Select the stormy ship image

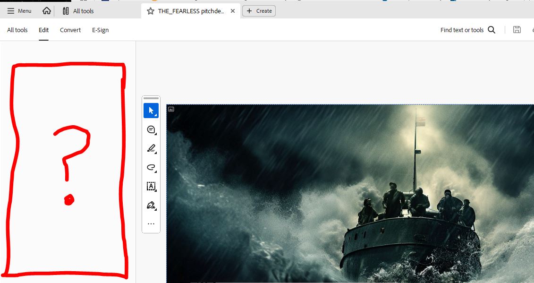pos(350,194)
